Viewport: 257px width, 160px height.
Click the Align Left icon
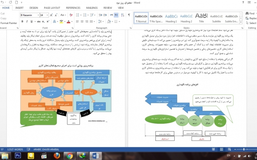tap(78, 21)
